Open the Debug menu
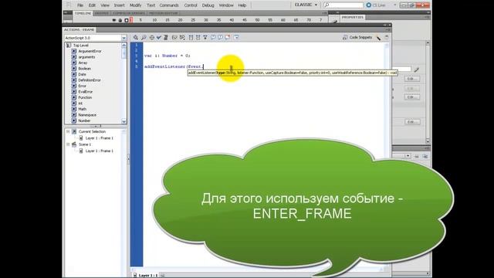This screenshot has width=494, height=278. coord(208,5)
